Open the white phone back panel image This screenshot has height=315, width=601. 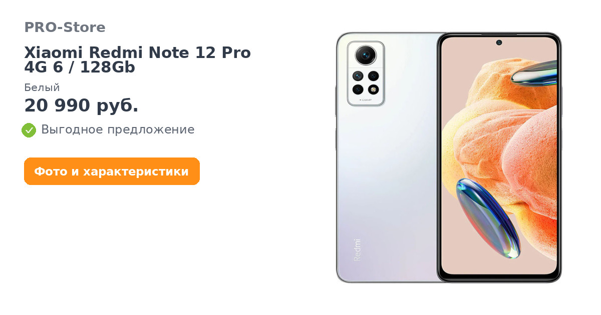pos(387,157)
